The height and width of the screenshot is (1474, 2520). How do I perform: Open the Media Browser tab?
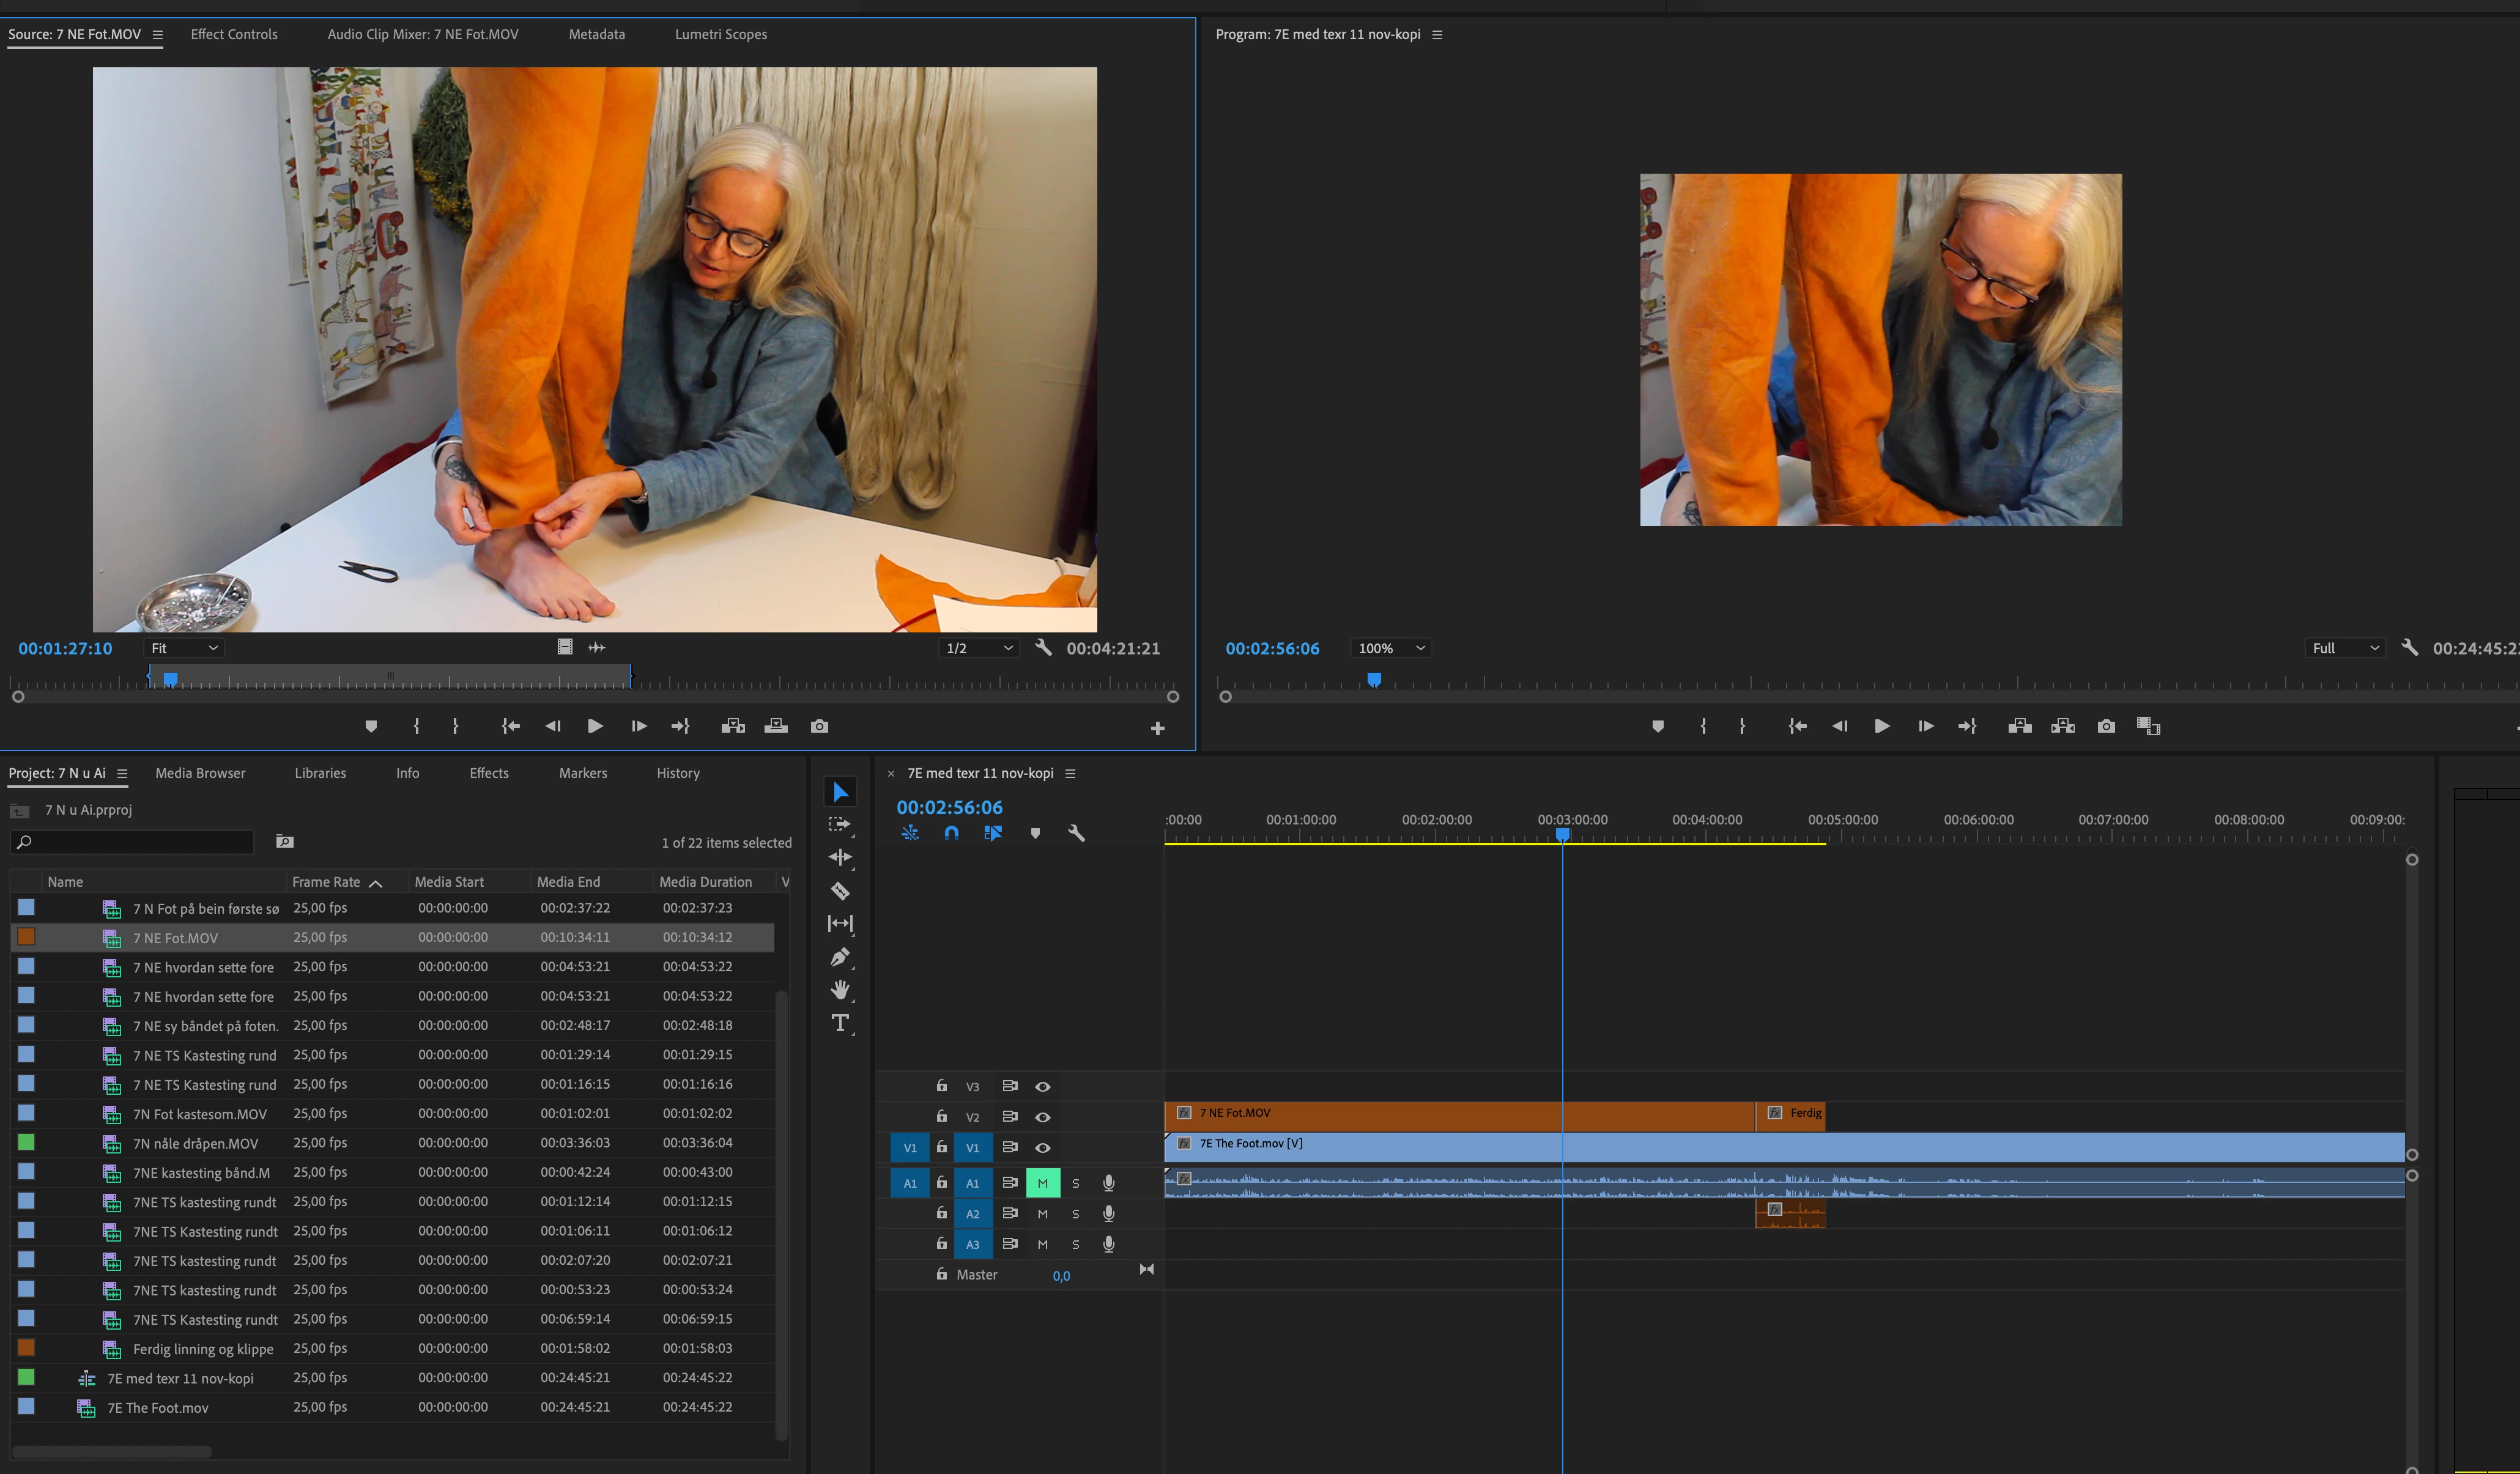pyautogui.click(x=200, y=773)
